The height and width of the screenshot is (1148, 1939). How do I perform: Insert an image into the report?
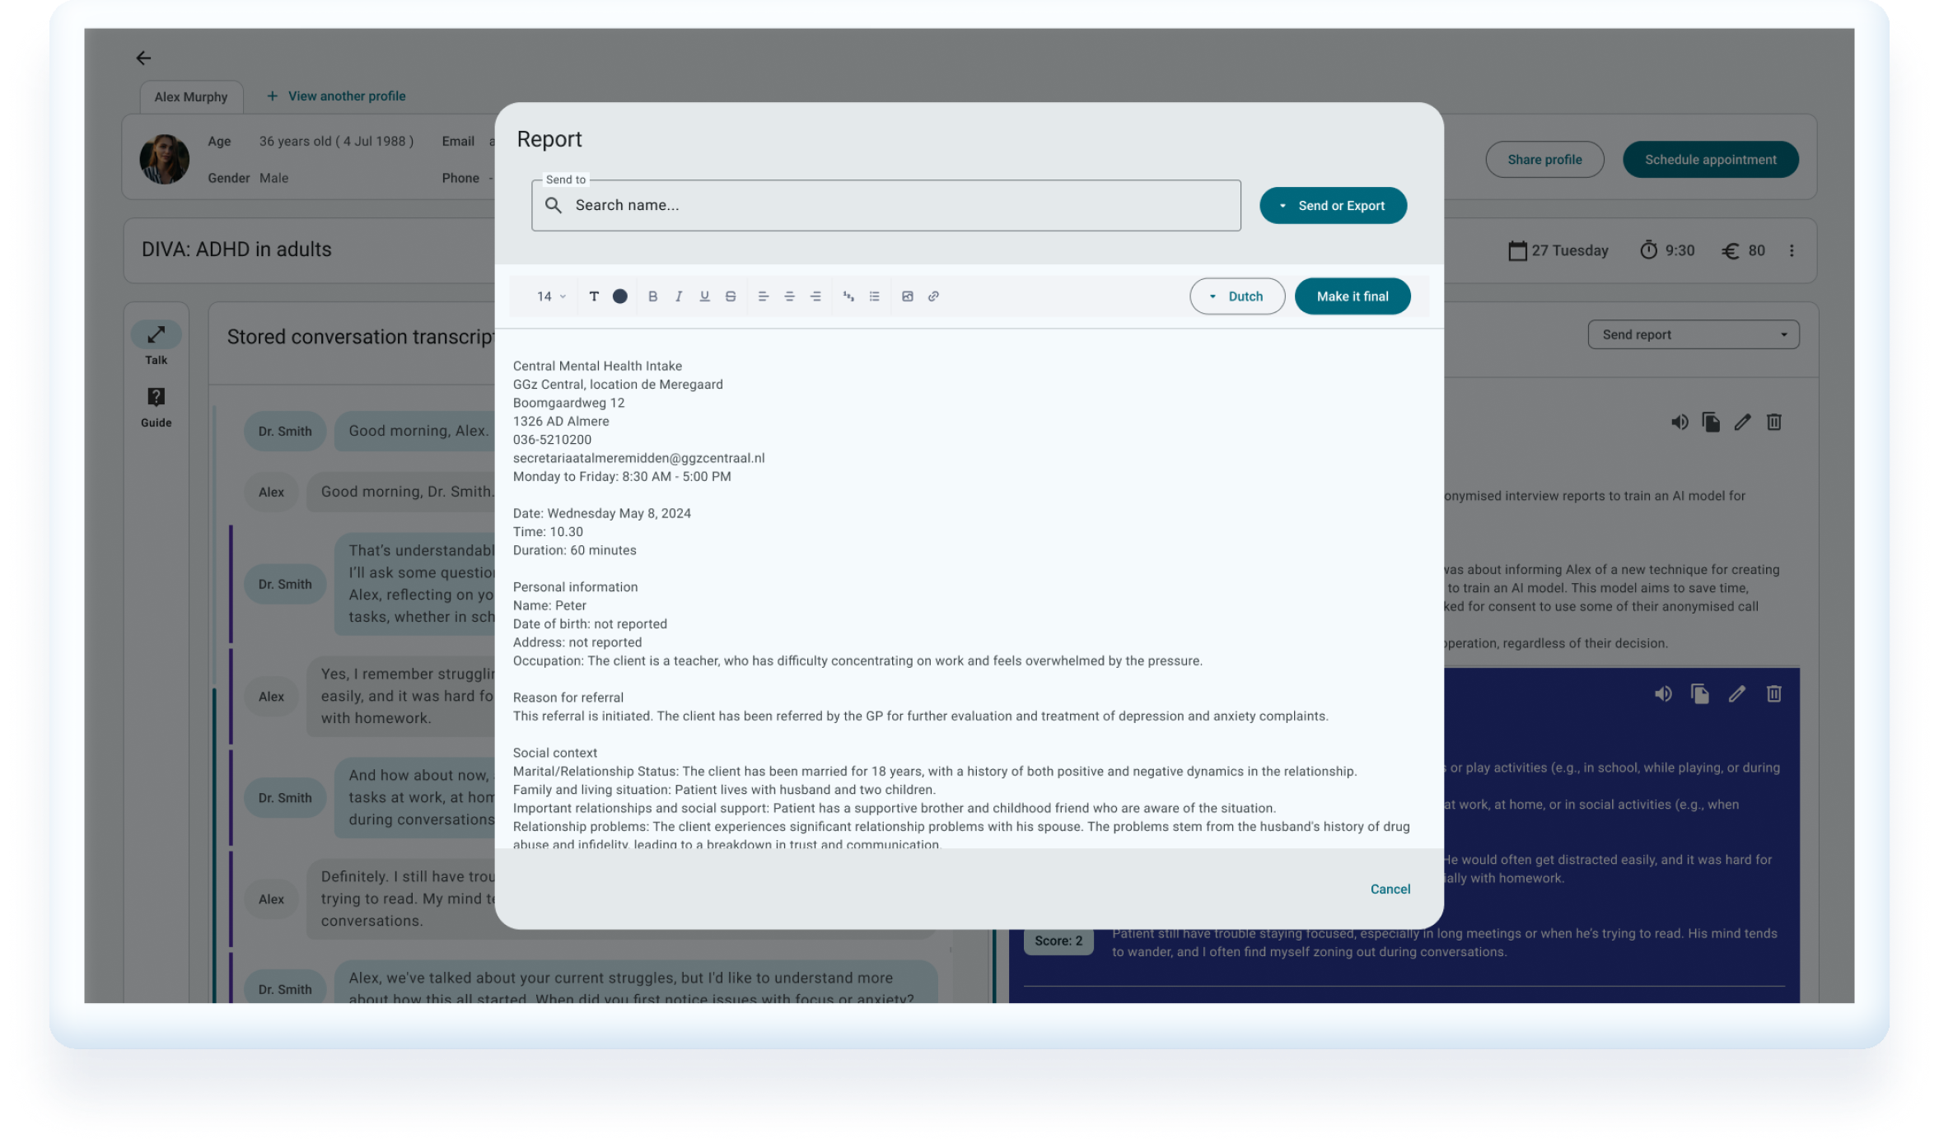(907, 296)
